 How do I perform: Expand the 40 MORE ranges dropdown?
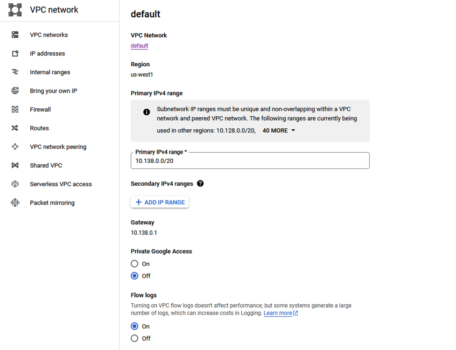click(x=279, y=131)
